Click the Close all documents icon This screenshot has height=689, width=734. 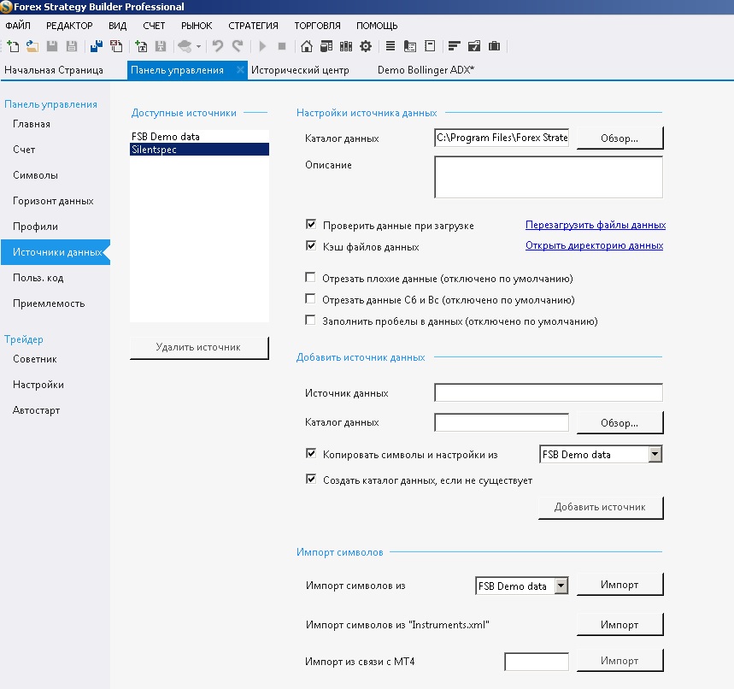[x=116, y=46]
